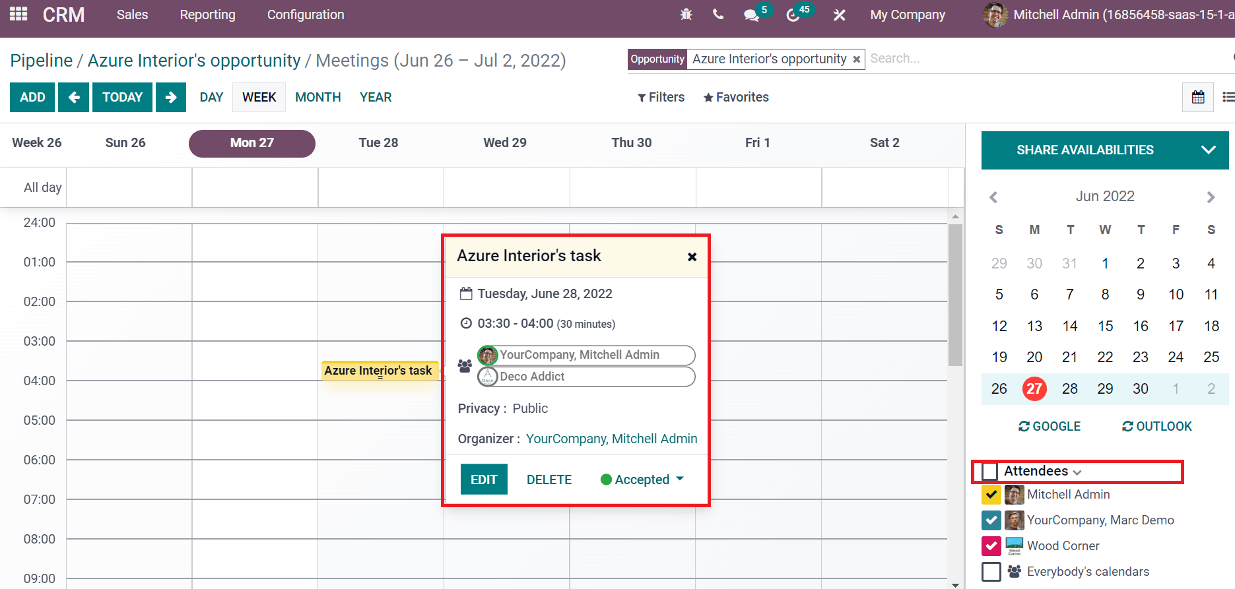Click next week arrow button
1235x589 pixels.
tap(171, 97)
